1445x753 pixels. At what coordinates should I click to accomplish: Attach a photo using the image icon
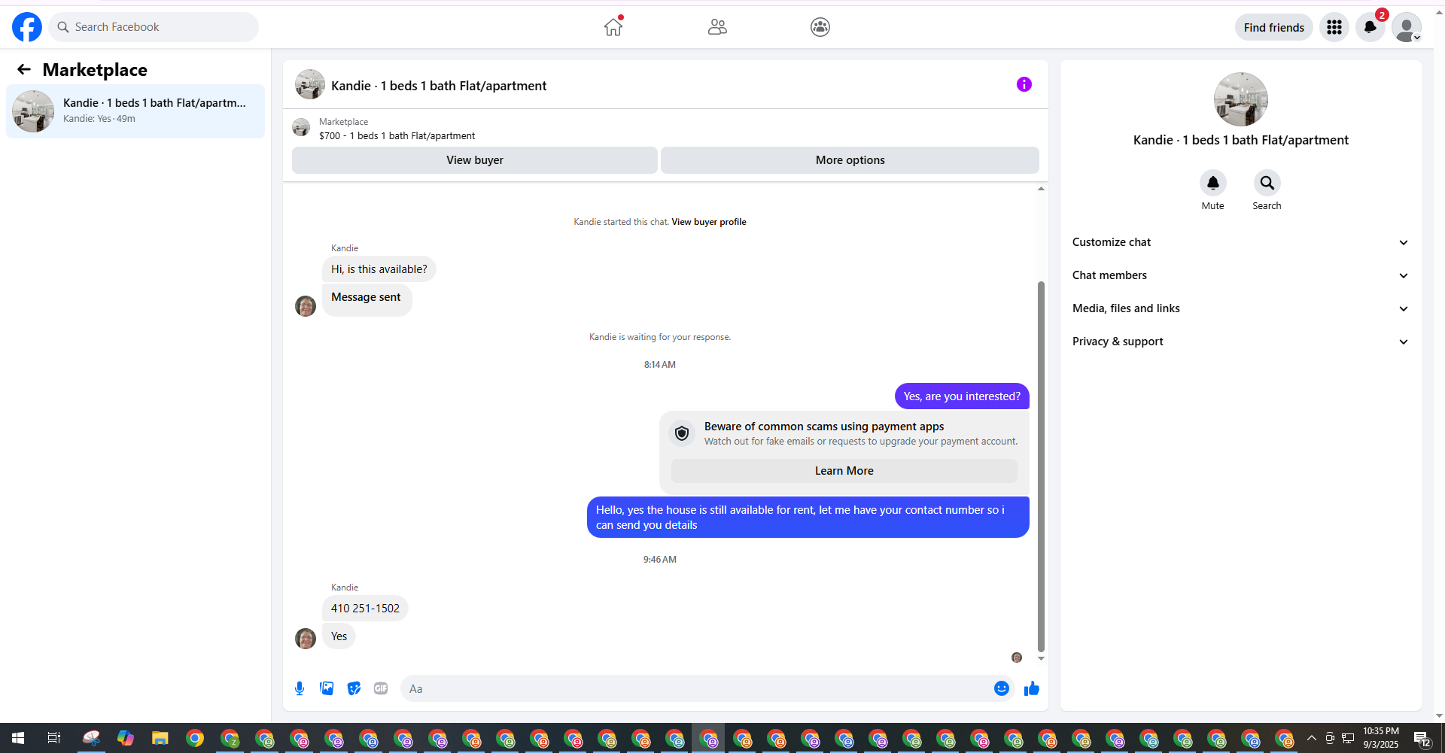pyautogui.click(x=327, y=688)
